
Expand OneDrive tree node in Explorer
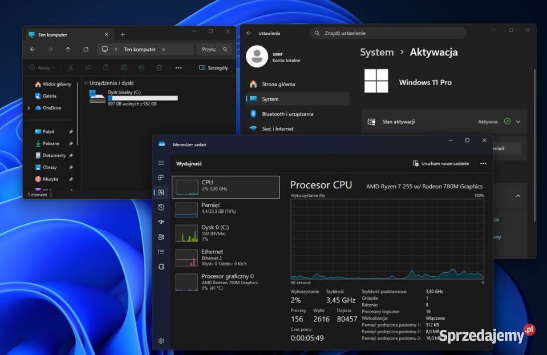coord(29,108)
